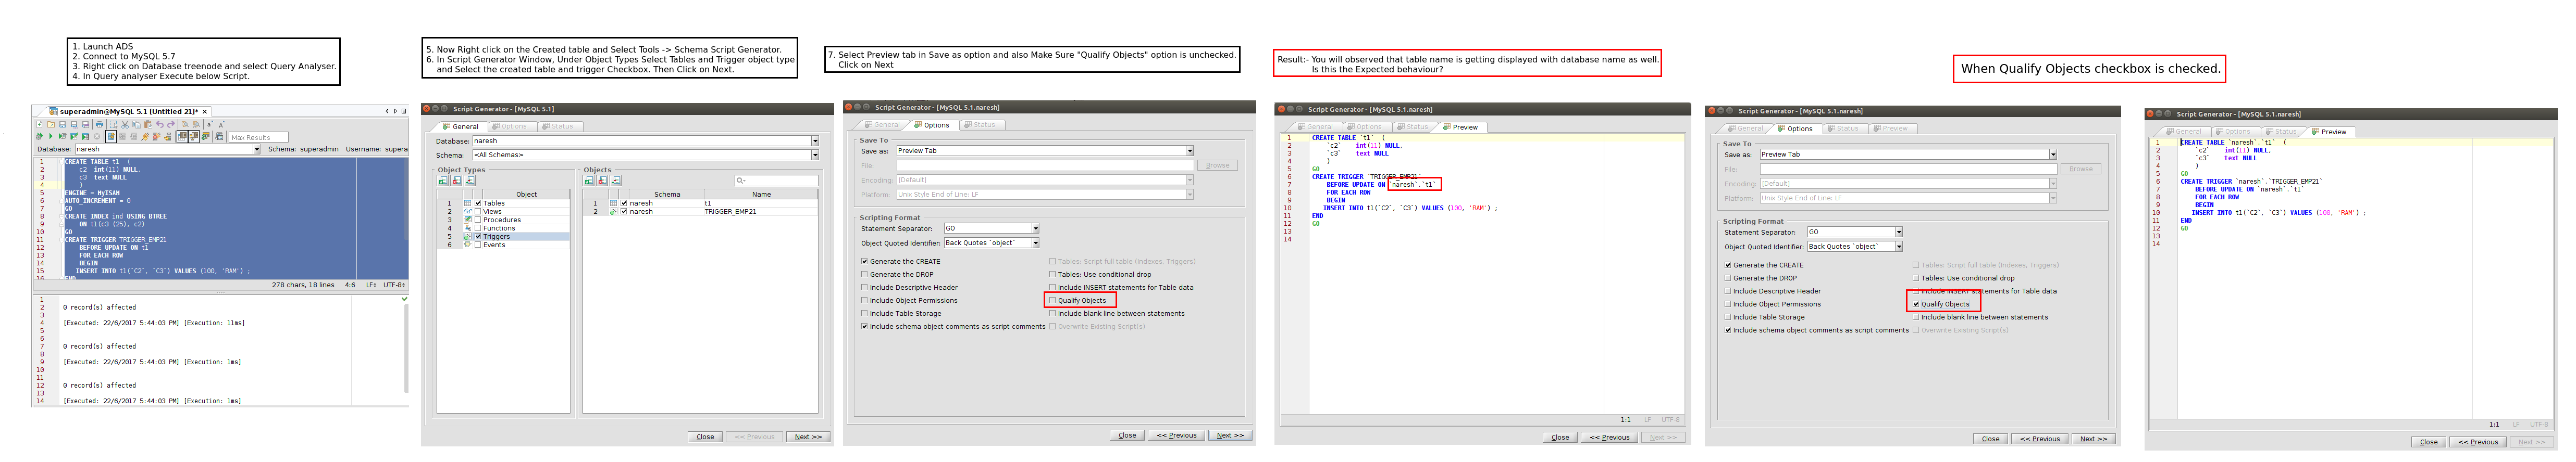The image size is (2576, 462).
Task: Click the small 'a' decrease font size icon
Action: [x=210, y=125]
